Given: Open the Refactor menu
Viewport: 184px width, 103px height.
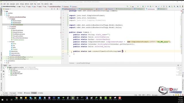Looking at the screenshot, I should click(27, 4).
